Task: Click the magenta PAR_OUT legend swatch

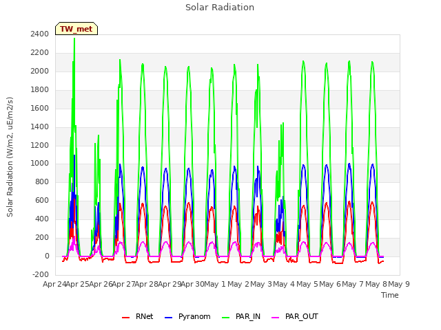Action: (276, 318)
